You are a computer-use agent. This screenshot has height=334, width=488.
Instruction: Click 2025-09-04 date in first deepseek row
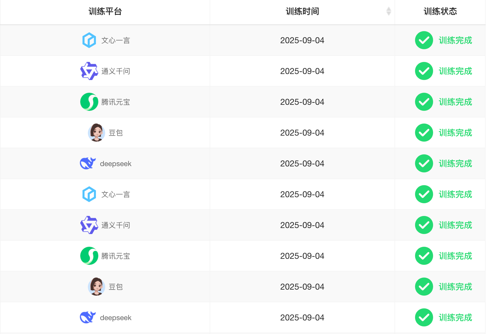click(x=302, y=164)
